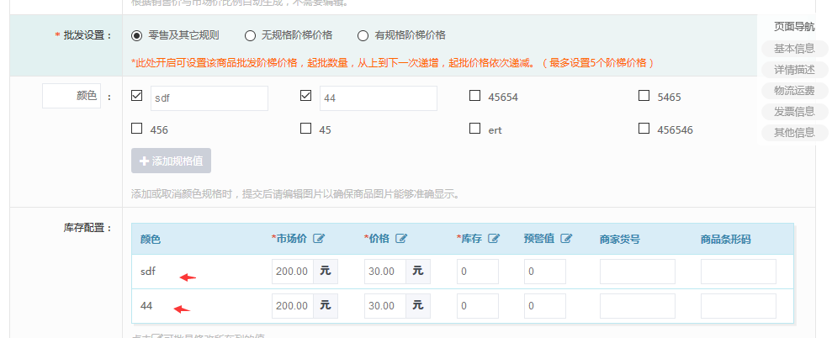Click the 颜色 column header in stock table
Screen dimensions: 832x338
150,240
